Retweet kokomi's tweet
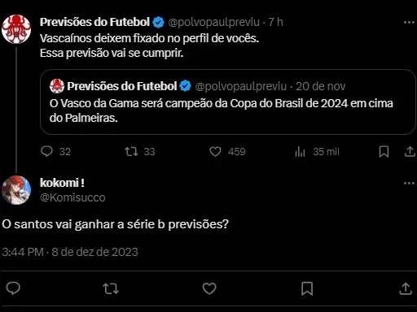This screenshot has height=312, width=417. tap(111, 288)
